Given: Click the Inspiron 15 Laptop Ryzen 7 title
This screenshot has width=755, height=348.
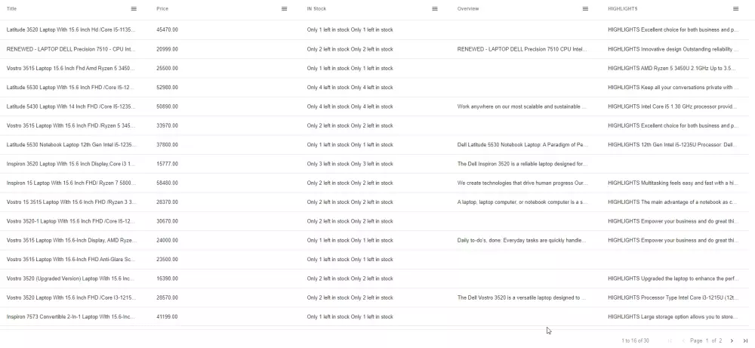Looking at the screenshot, I should (x=71, y=183).
